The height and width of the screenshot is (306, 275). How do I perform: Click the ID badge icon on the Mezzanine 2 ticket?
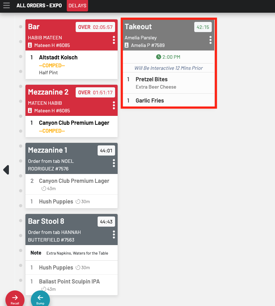(30, 111)
